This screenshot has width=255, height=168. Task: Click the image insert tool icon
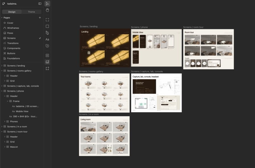(47, 62)
